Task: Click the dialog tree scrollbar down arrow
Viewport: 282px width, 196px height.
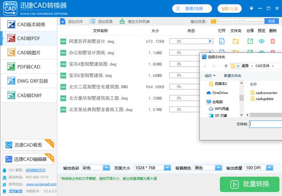Action: pos(241,115)
